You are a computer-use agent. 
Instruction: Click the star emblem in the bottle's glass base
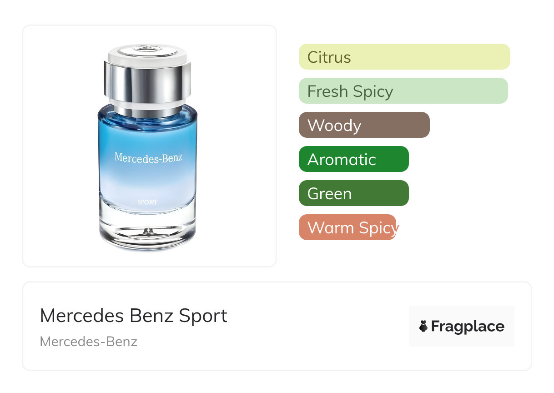(x=148, y=232)
